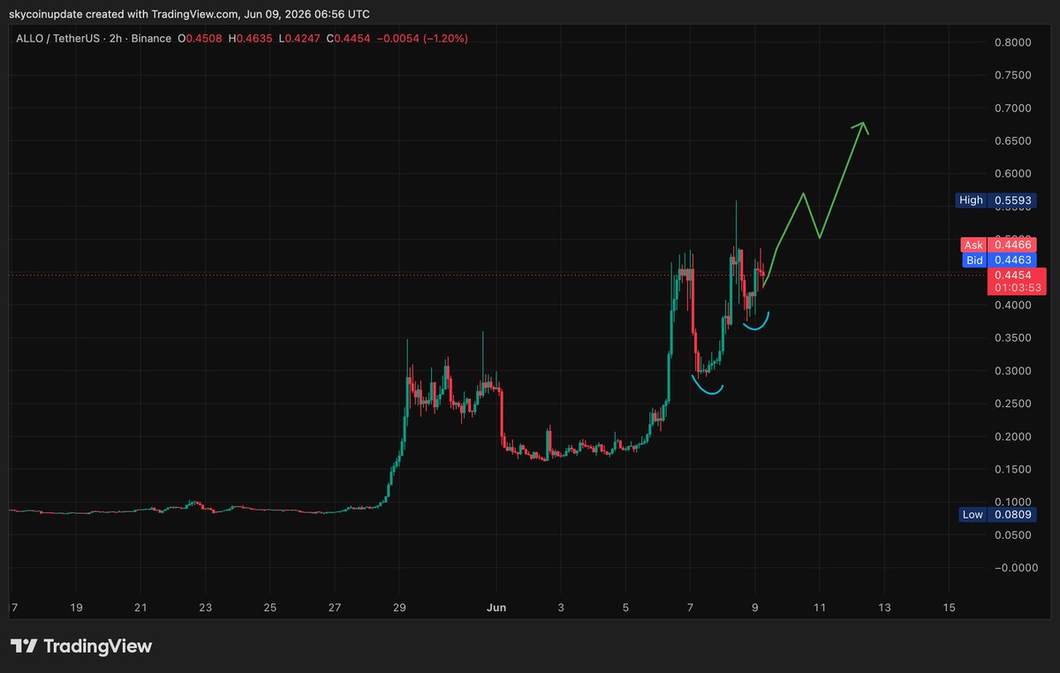This screenshot has height=673, width=1060.
Task: Click the date label 25 on time axis
Action: click(x=269, y=609)
